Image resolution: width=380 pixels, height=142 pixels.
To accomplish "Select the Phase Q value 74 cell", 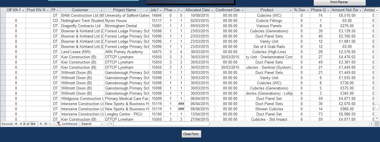I will click(x=321, y=16).
